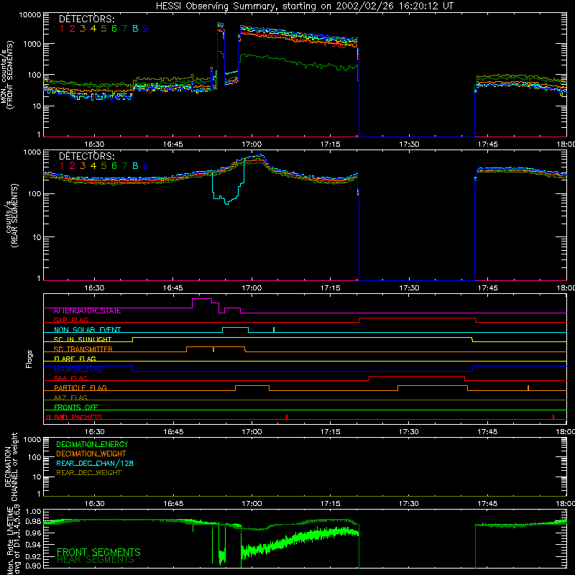This screenshot has width=575, height=575.
Task: Click the HESSI Observing Summary title text
Action: 305,6
